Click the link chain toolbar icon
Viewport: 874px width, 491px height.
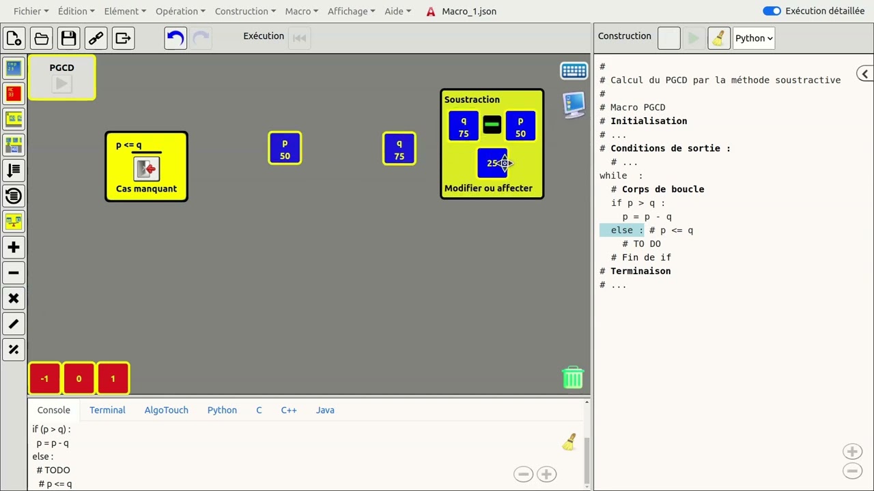(x=96, y=38)
